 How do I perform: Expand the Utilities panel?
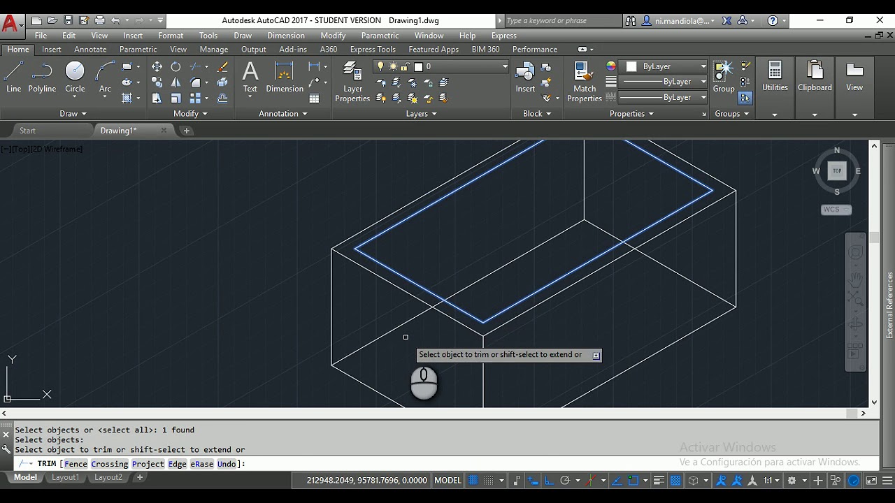tap(775, 115)
